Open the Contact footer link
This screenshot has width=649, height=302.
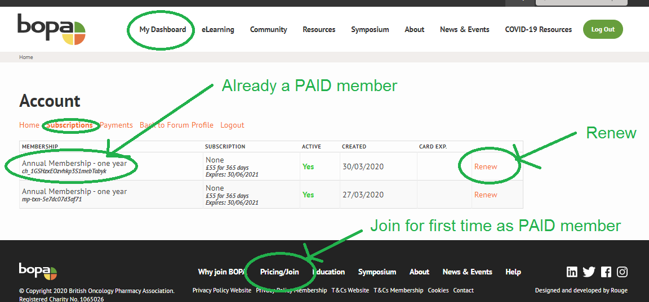point(464,290)
